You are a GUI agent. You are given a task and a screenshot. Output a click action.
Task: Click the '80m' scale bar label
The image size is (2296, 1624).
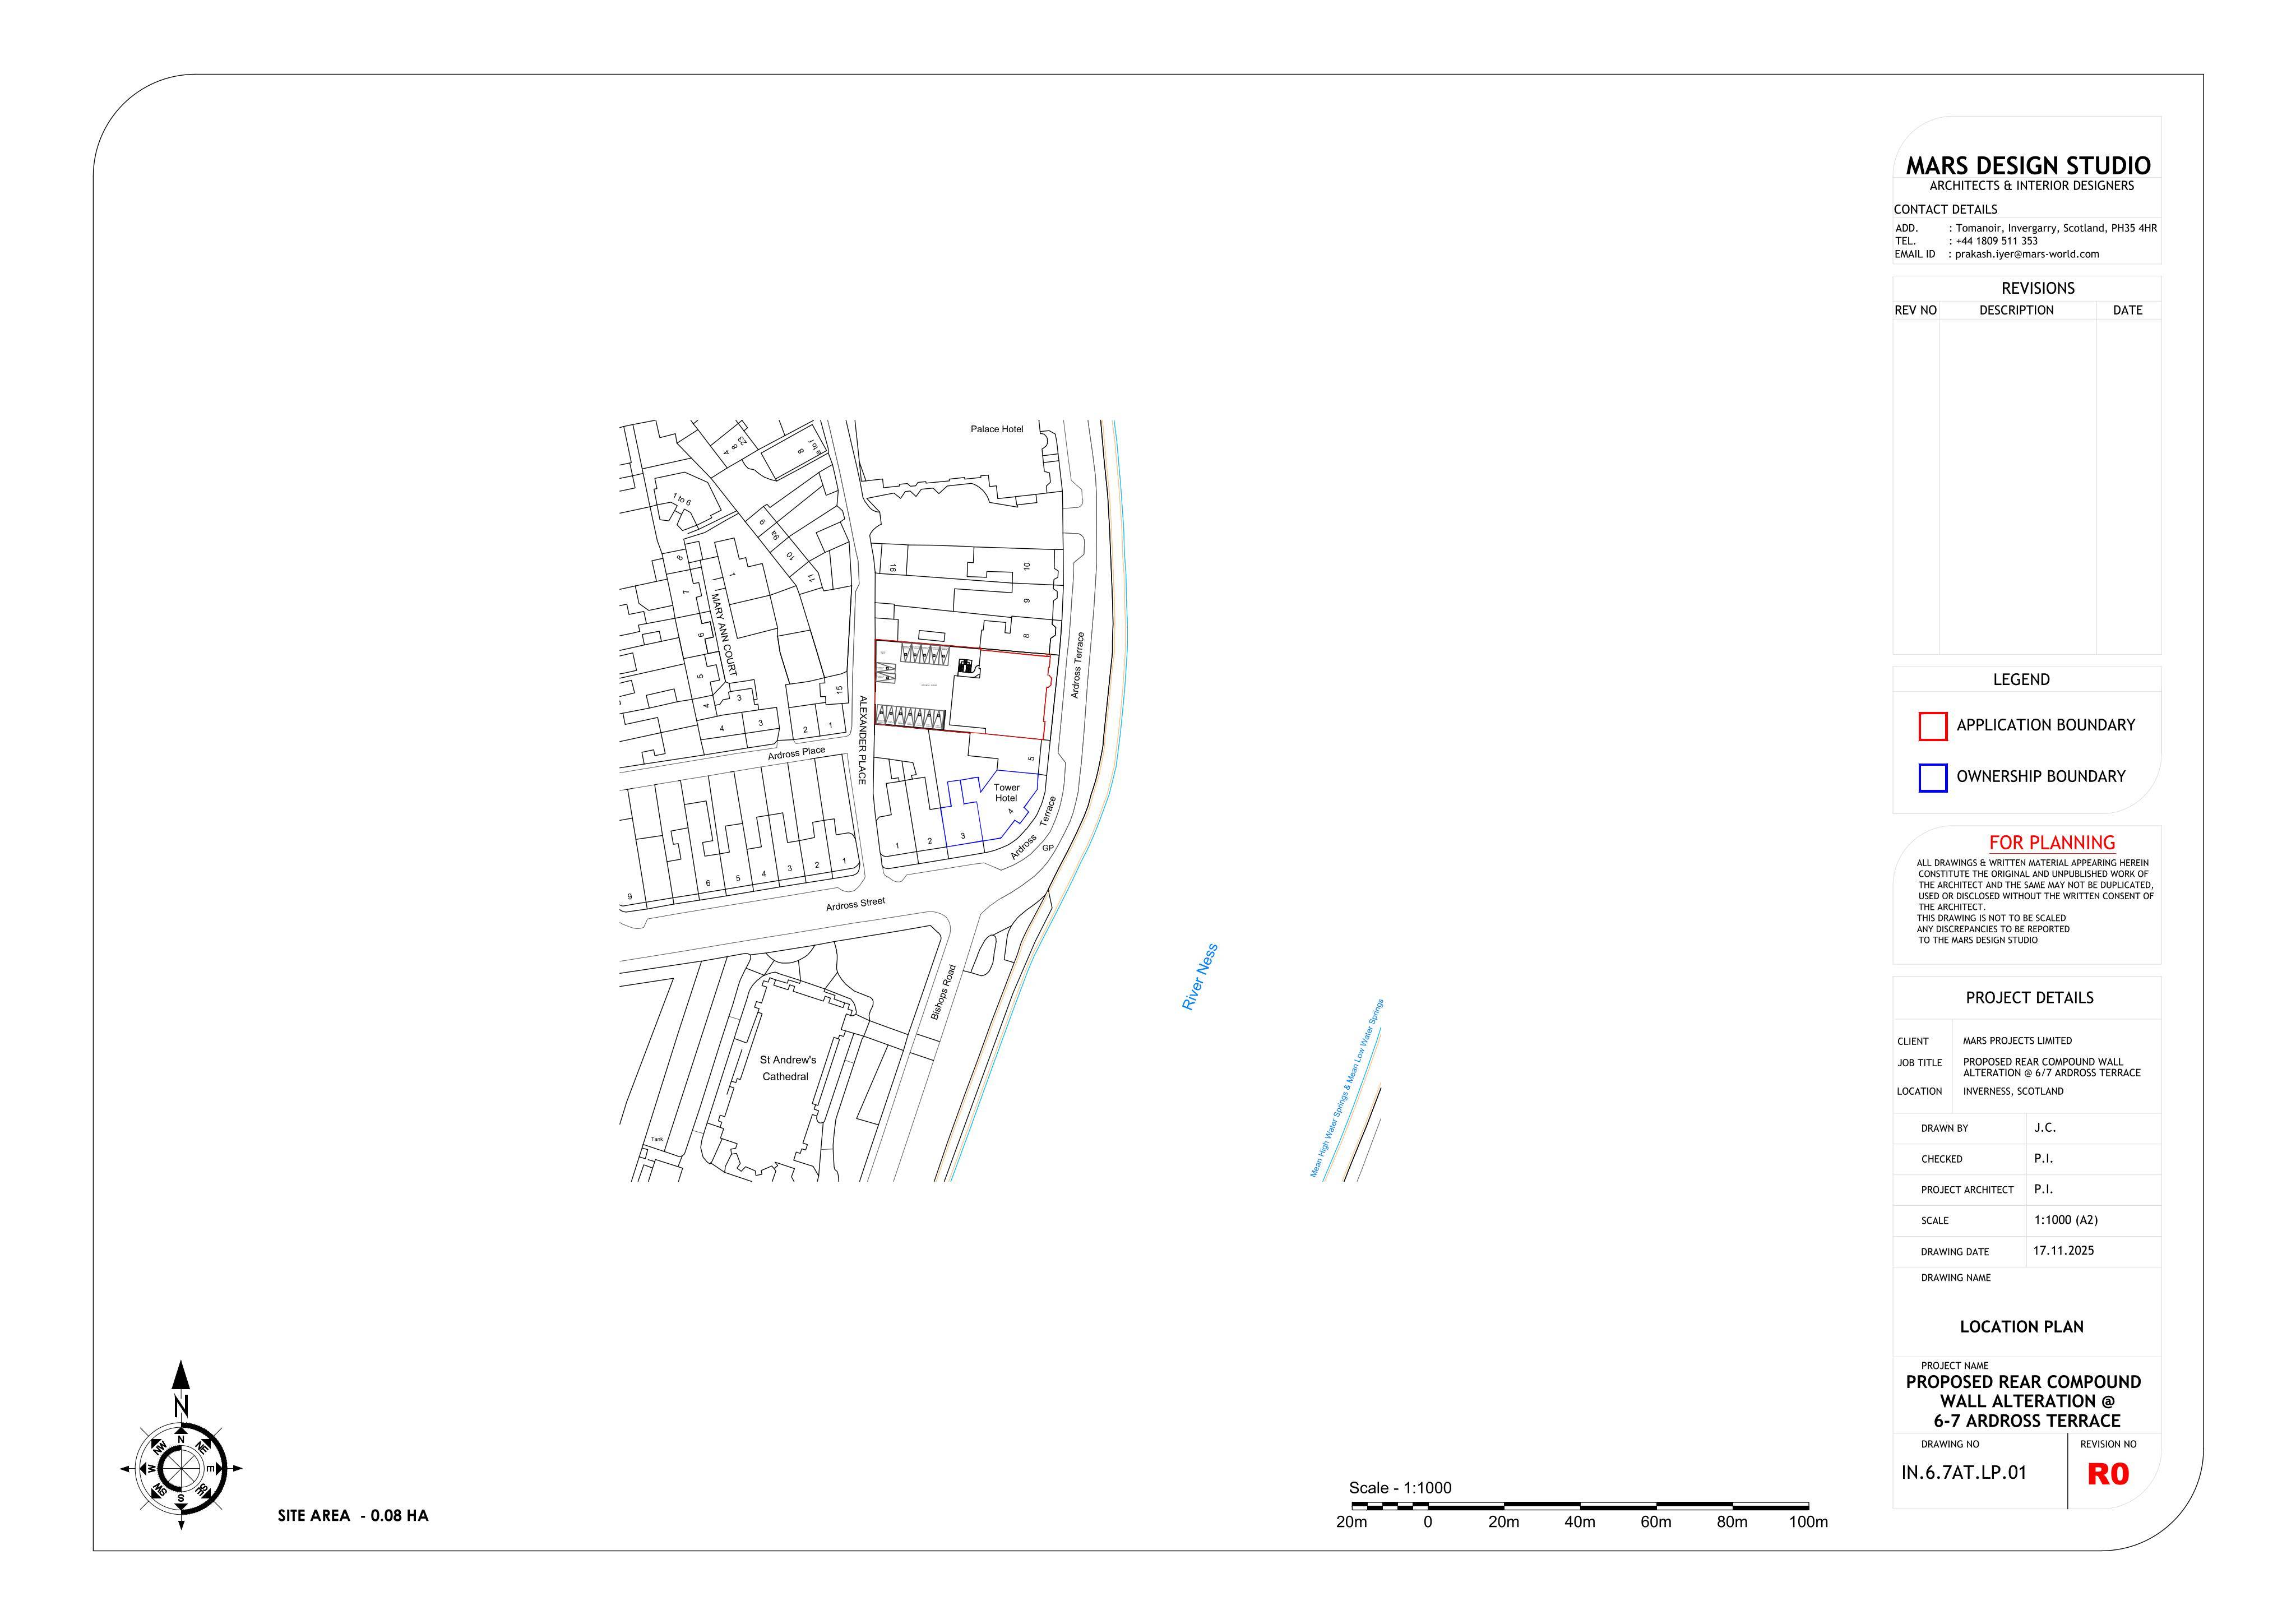point(1732,1521)
